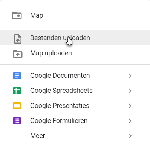Image resolution: width=150 pixels, height=150 pixels.
Task: Create a new Google Documenten file
Action: pyautogui.click(x=60, y=76)
